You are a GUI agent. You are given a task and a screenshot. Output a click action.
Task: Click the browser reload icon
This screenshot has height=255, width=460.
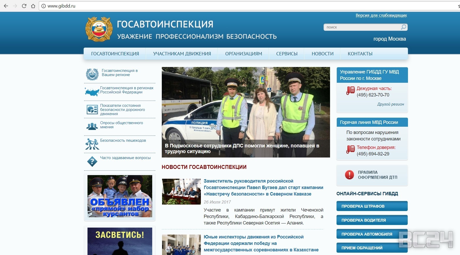24,6
